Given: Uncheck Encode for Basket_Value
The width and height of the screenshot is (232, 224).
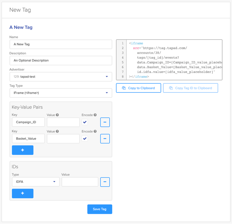Looking at the screenshot, I should click(x=85, y=138).
